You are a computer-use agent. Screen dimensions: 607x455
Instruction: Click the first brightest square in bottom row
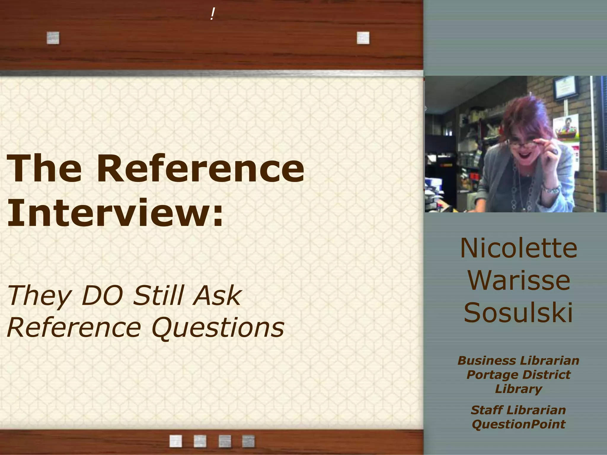click(x=176, y=441)
